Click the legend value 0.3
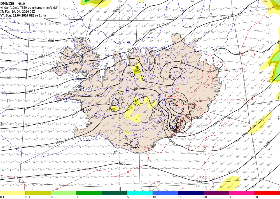Screen dimensions: 280x199 coord(27,197)
